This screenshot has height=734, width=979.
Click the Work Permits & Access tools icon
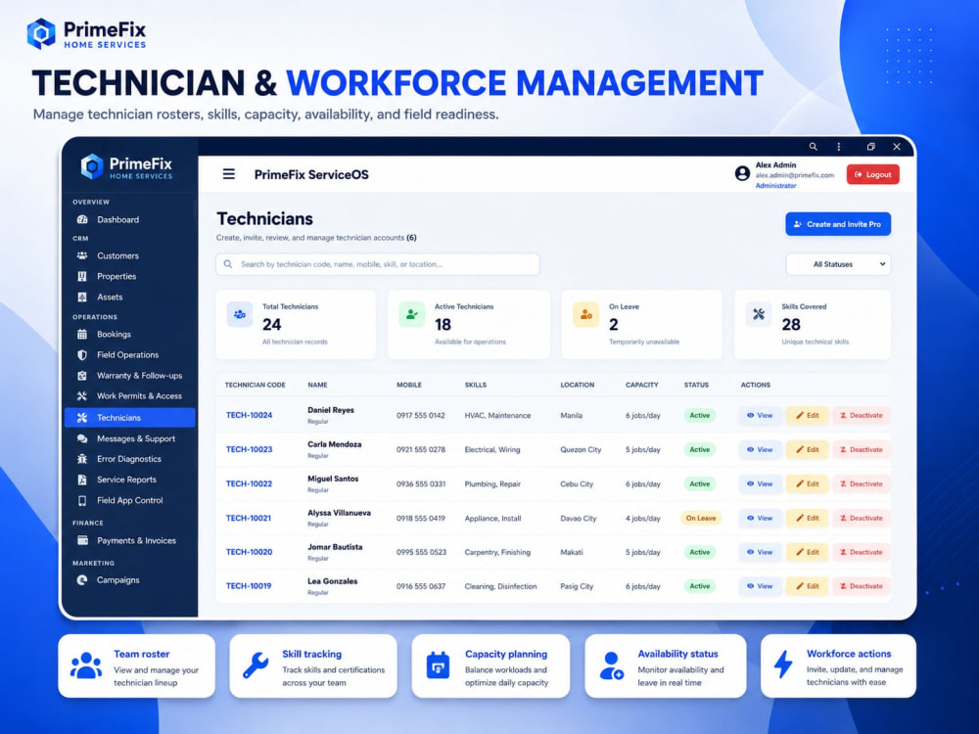pos(82,395)
